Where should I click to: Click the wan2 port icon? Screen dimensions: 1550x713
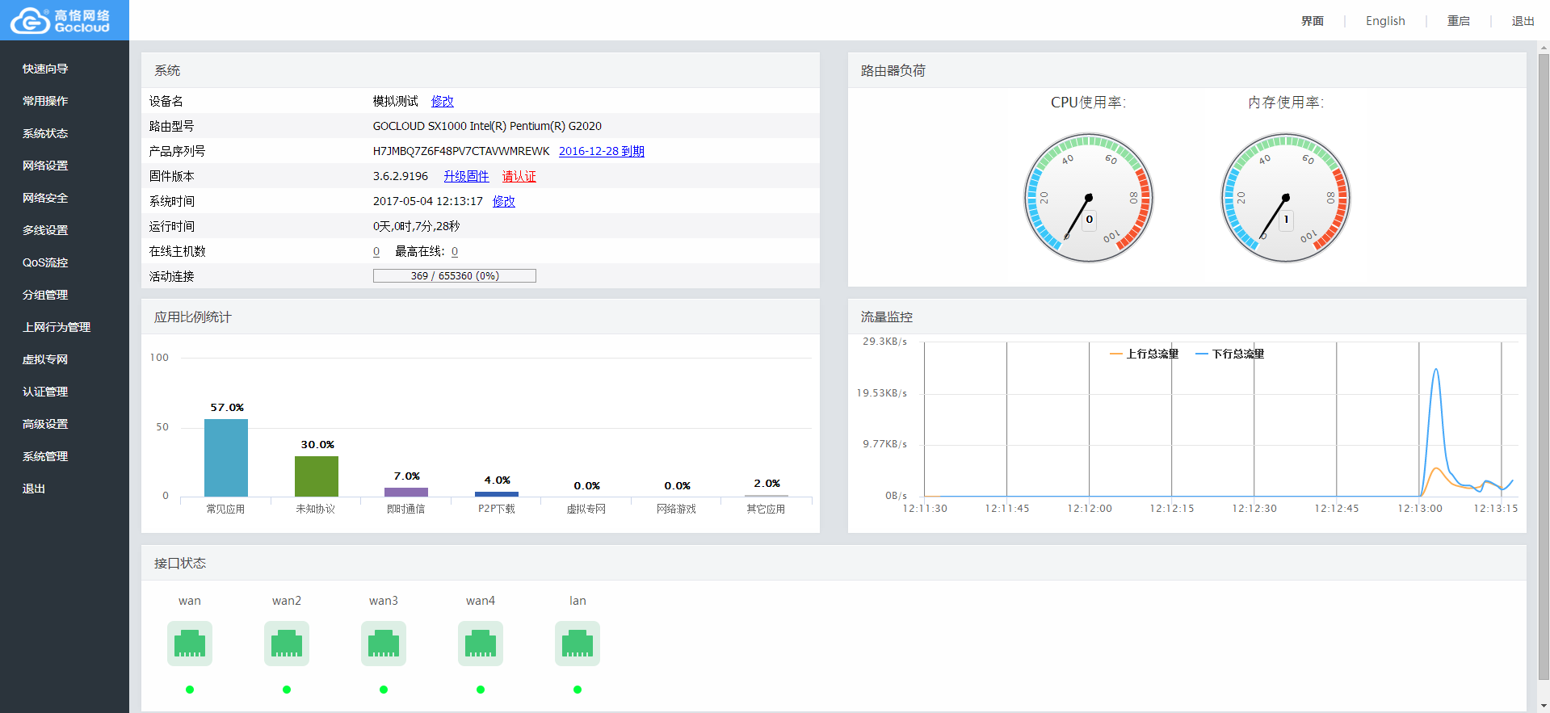[x=287, y=644]
